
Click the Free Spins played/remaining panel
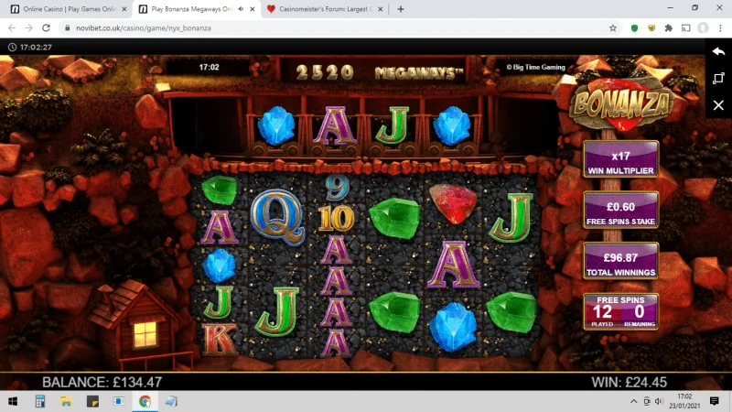point(621,311)
